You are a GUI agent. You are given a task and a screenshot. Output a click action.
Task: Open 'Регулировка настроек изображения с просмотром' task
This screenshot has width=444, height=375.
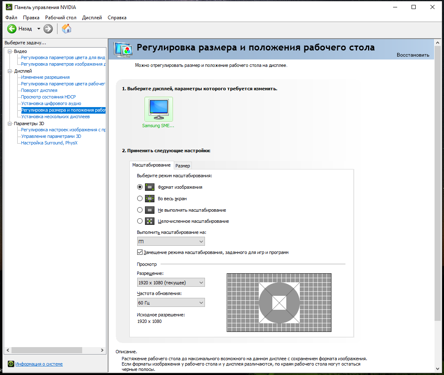63,130
